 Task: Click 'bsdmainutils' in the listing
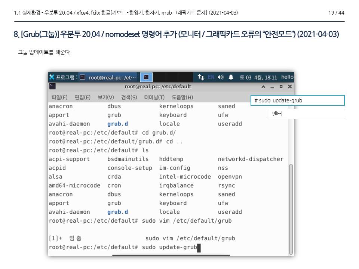click(128, 159)
